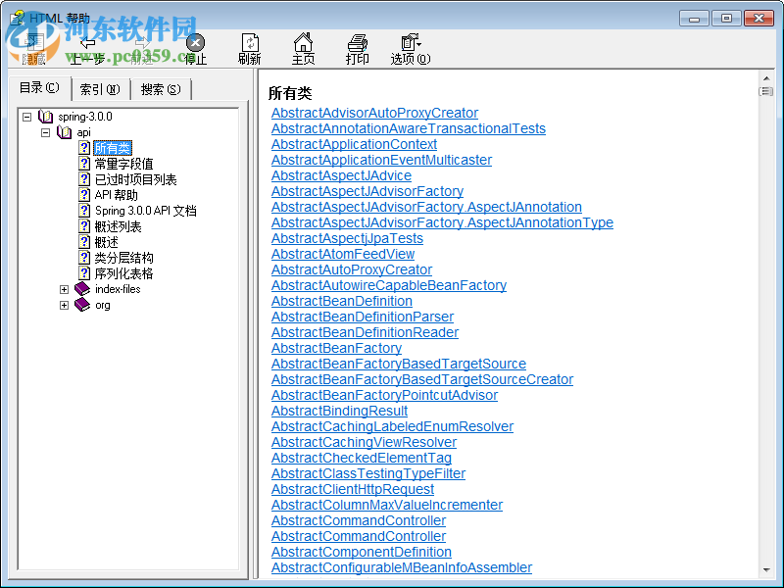The image size is (784, 588).
Task: Select the book icon next to org
Action: pyautogui.click(x=80, y=305)
